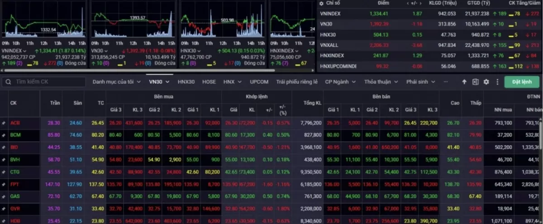Pin the CTG stock row

(4, 172)
